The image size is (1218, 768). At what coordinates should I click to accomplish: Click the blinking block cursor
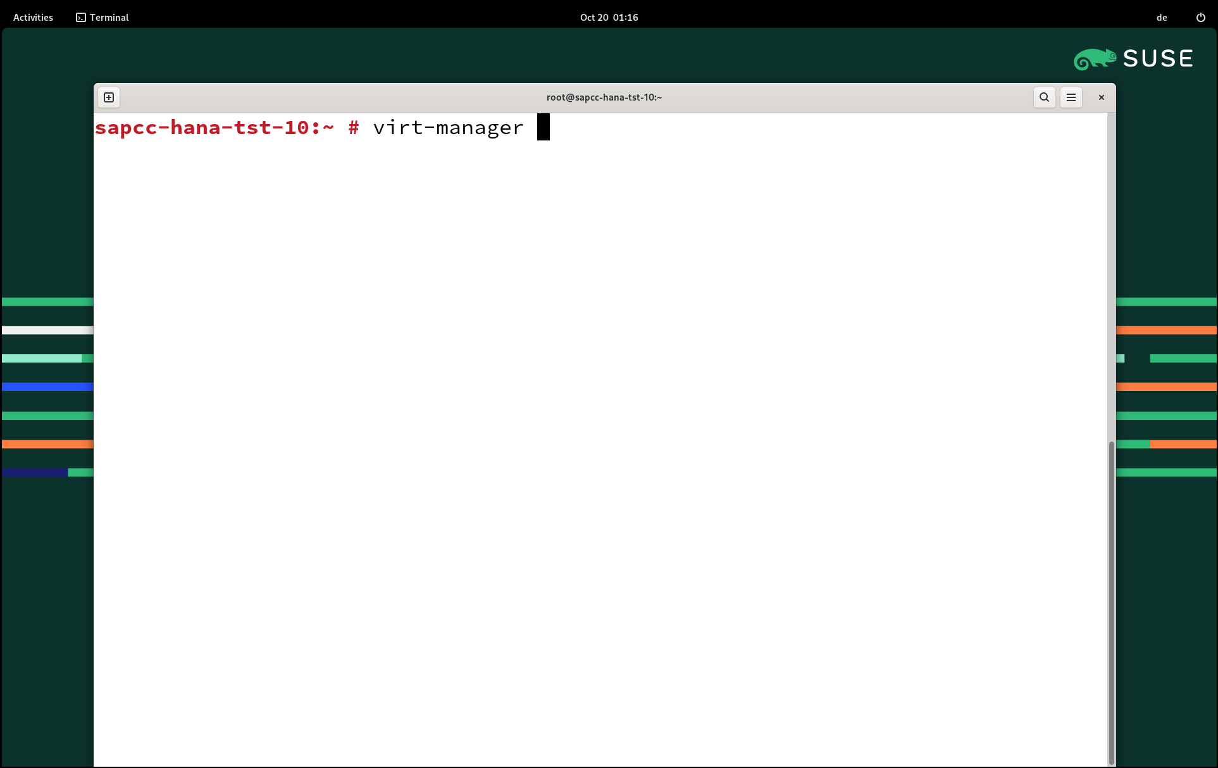coord(544,127)
